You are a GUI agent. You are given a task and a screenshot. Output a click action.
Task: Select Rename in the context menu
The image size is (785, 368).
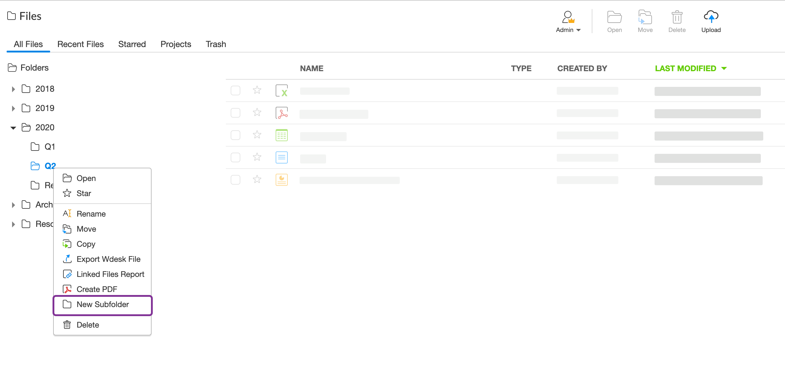coord(91,214)
